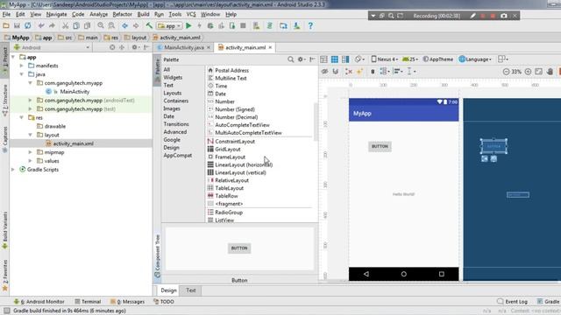Click the Replace magnifier icon
Image resolution: width=561 pixels, height=315 pixels.
(x=111, y=25)
